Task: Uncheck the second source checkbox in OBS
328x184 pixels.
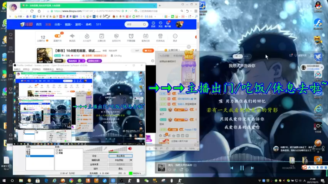Action: point(57,153)
